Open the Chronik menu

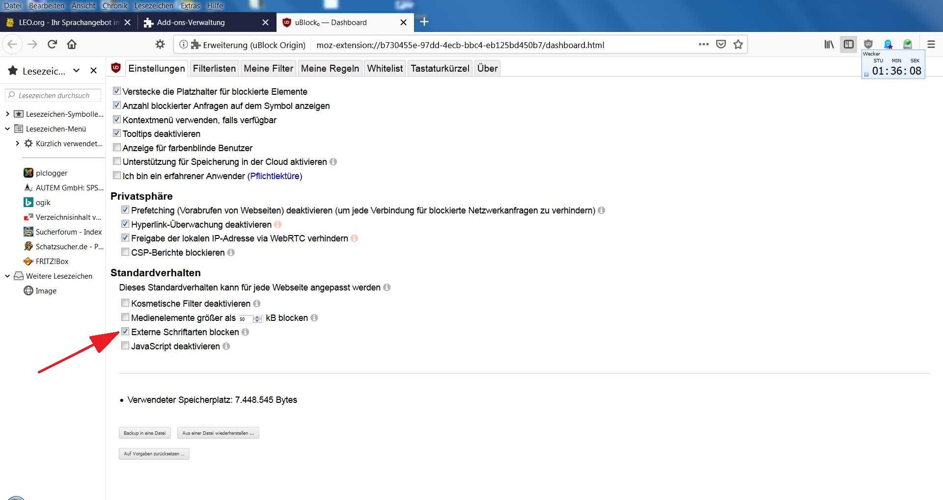115,6
